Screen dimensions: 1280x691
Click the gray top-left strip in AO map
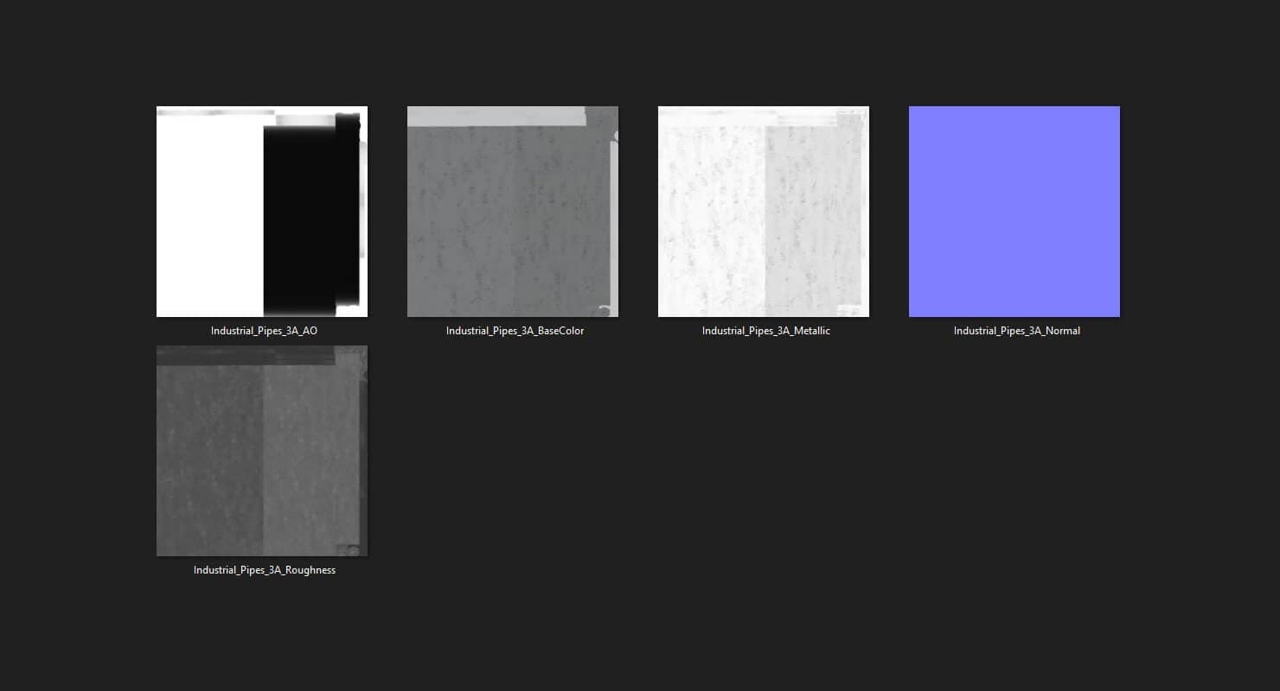[x=212, y=112]
